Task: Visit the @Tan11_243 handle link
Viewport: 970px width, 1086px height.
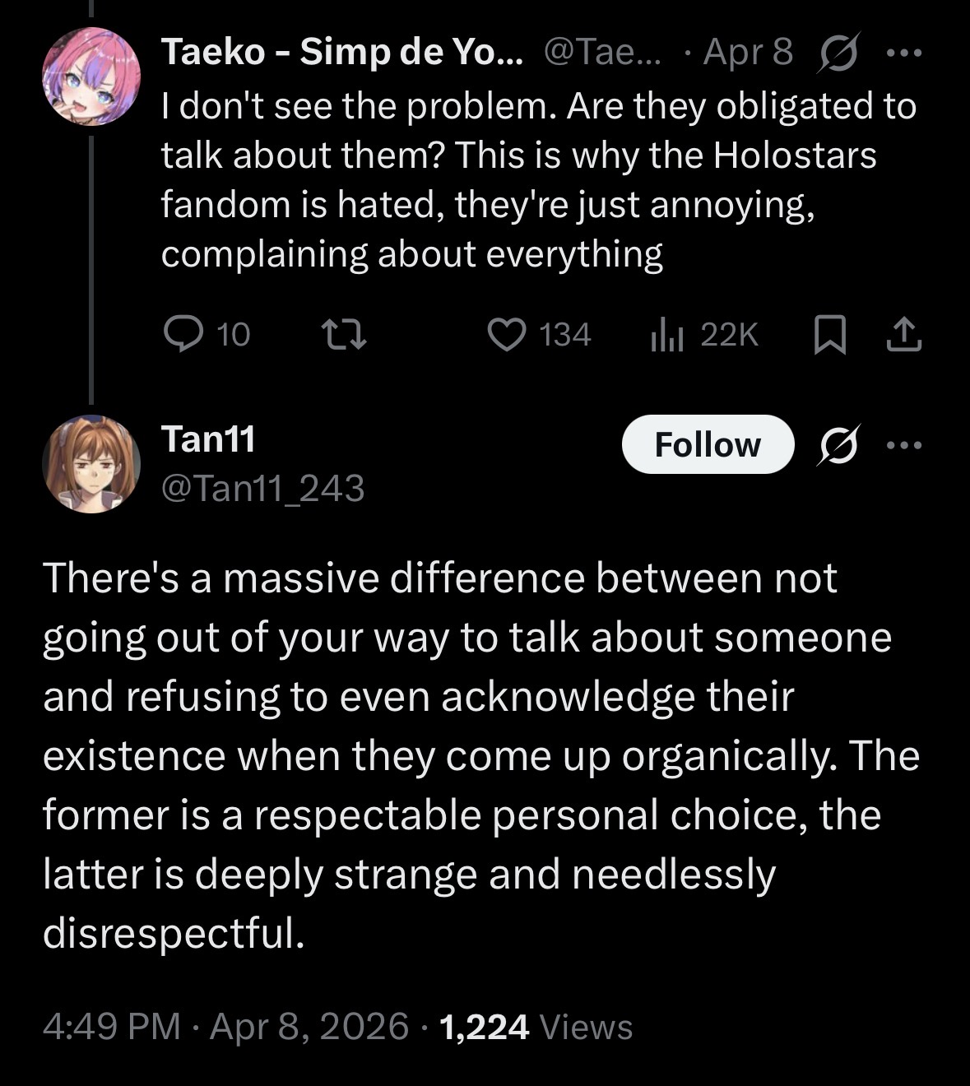Action: (x=262, y=489)
